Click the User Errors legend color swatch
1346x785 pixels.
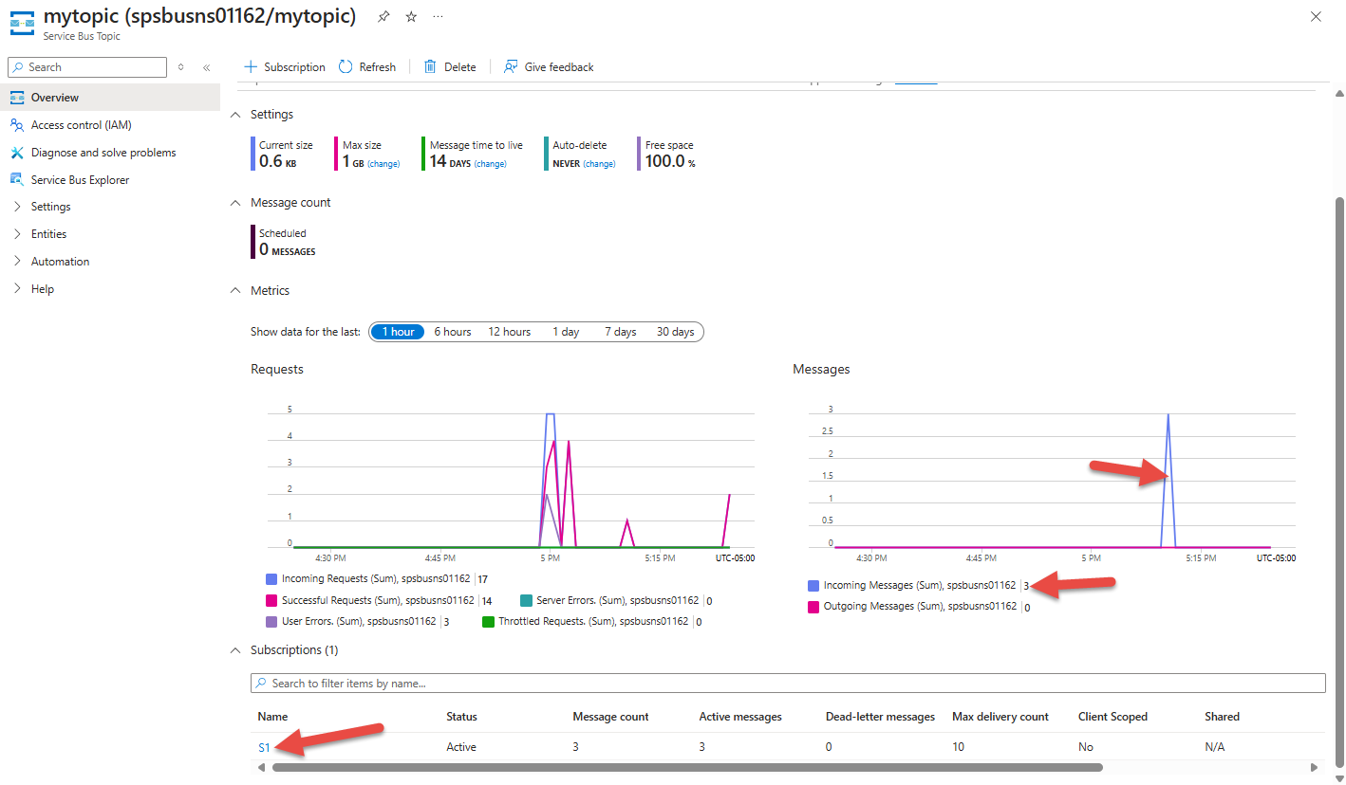pyautogui.click(x=271, y=622)
